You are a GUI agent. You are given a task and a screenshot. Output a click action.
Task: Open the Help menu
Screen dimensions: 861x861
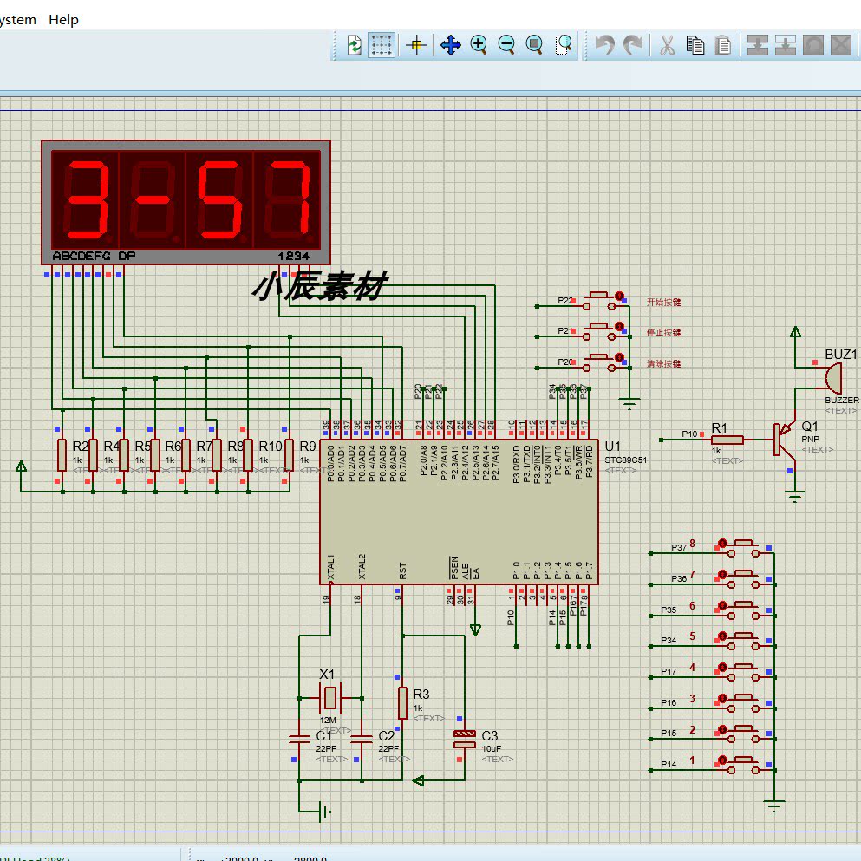(63, 20)
